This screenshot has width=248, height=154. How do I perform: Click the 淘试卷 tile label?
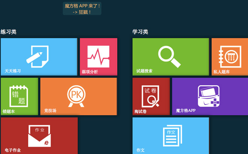[140, 111]
